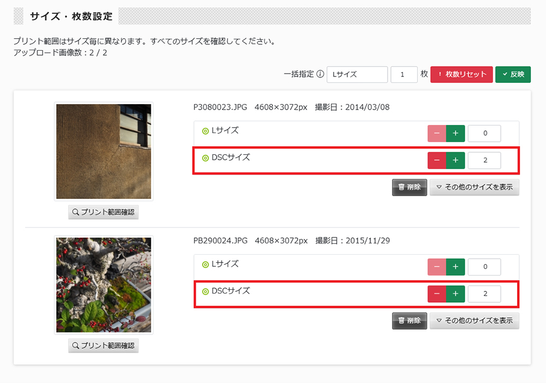Decrease DSCサイズ count for P3080023.JPG

point(437,160)
